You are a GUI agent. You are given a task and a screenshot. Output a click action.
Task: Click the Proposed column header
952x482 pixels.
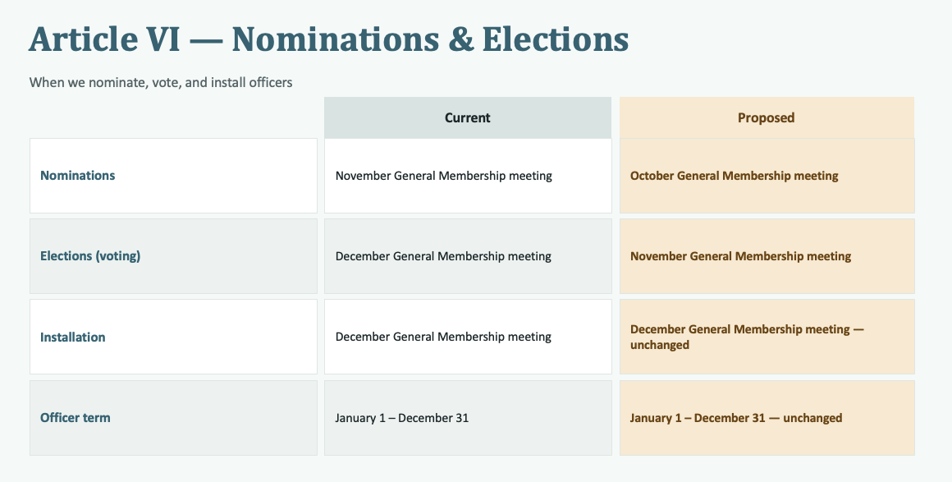[x=767, y=118]
